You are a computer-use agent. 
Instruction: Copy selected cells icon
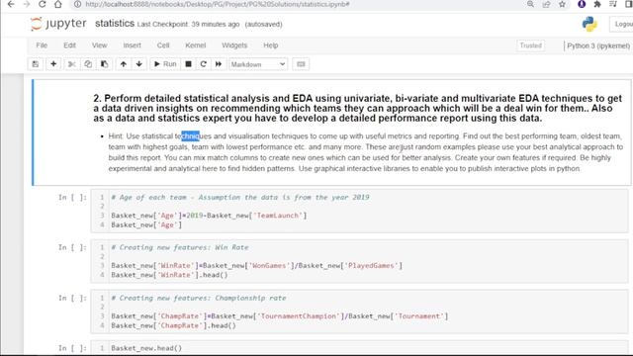[x=88, y=64]
